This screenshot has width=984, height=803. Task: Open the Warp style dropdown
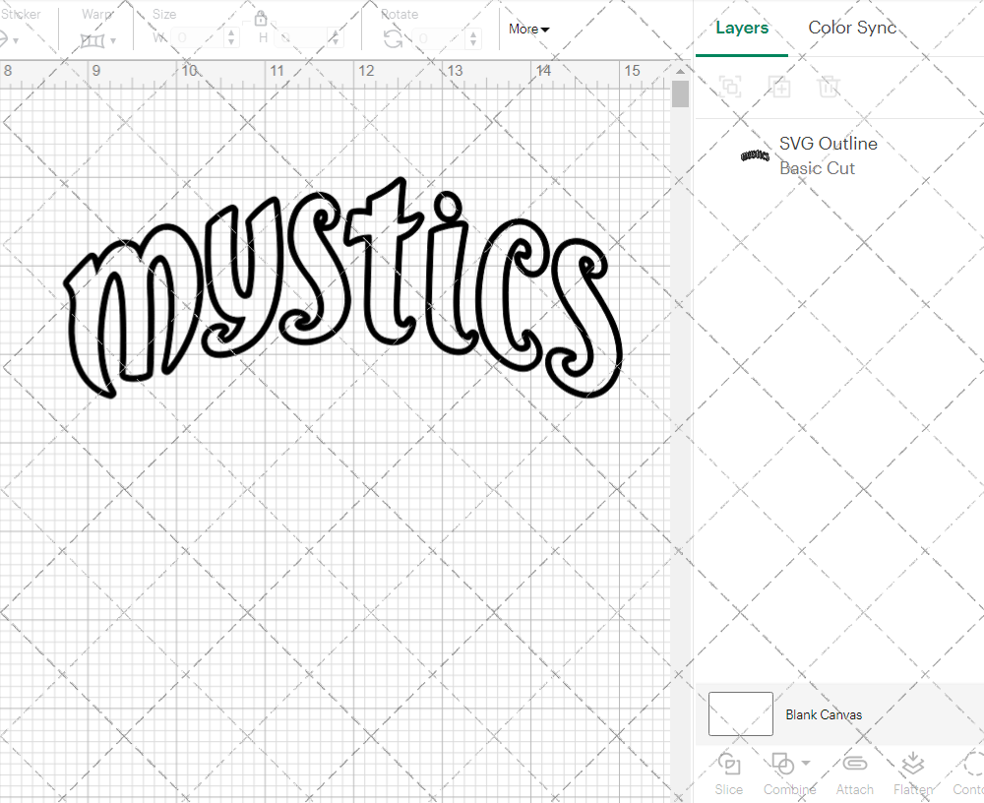113,41
